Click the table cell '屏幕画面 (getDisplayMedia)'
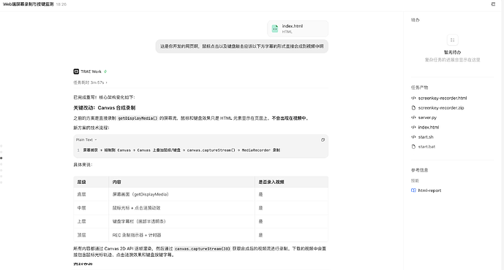This screenshot has height=270, width=504. tap(181, 194)
